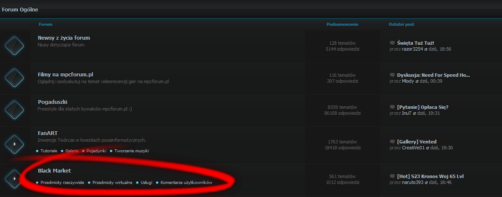Screen dimensions: 502x197
Task: Go to last post icon after naruto393
Action: point(426,183)
